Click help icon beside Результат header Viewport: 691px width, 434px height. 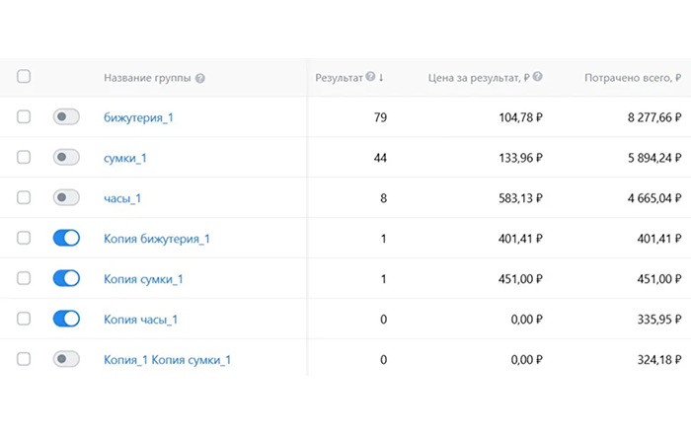pos(370,77)
